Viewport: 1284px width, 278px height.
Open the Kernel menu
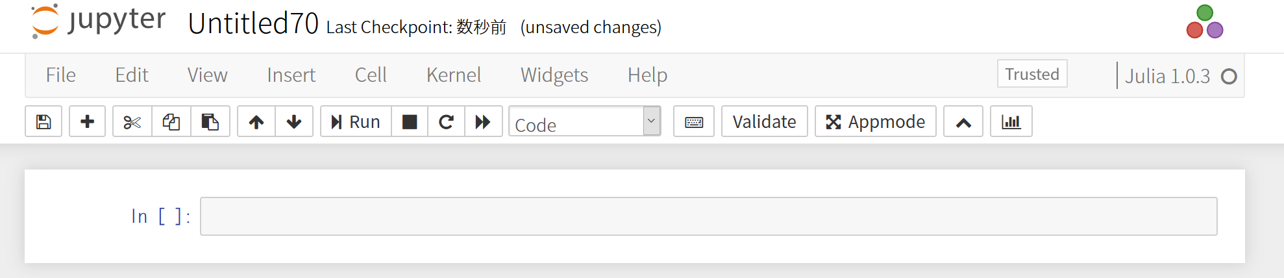click(453, 75)
